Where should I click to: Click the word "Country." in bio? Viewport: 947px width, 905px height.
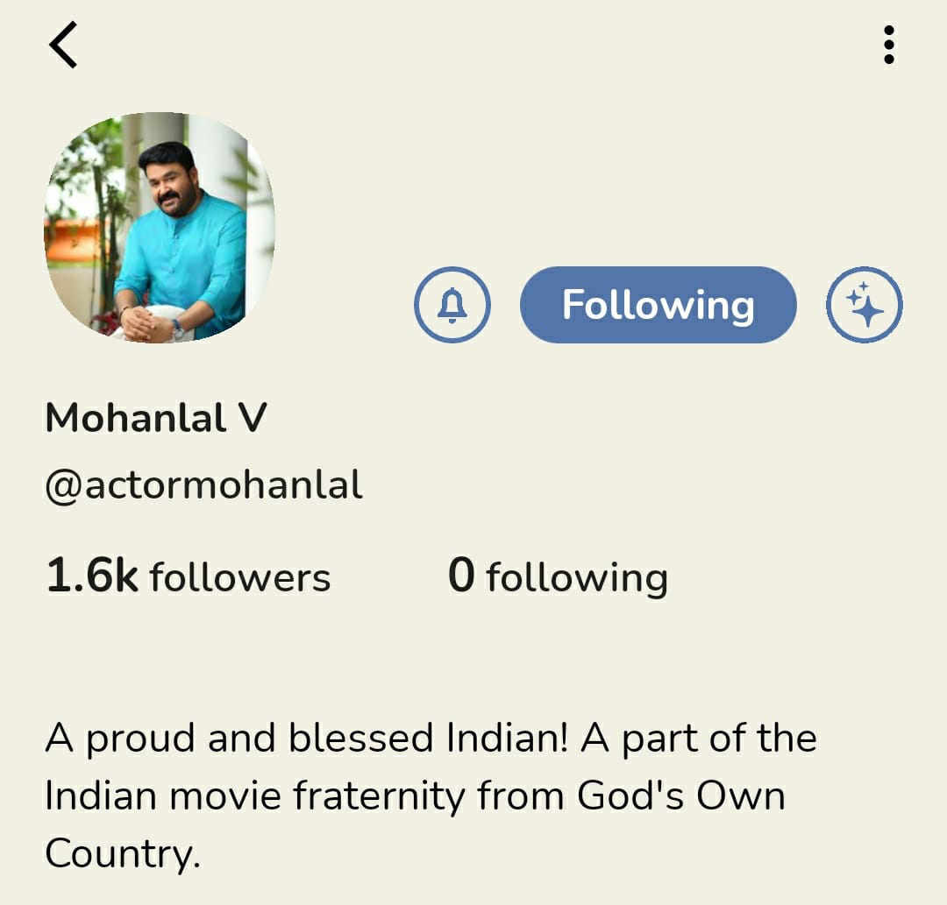tap(123, 853)
